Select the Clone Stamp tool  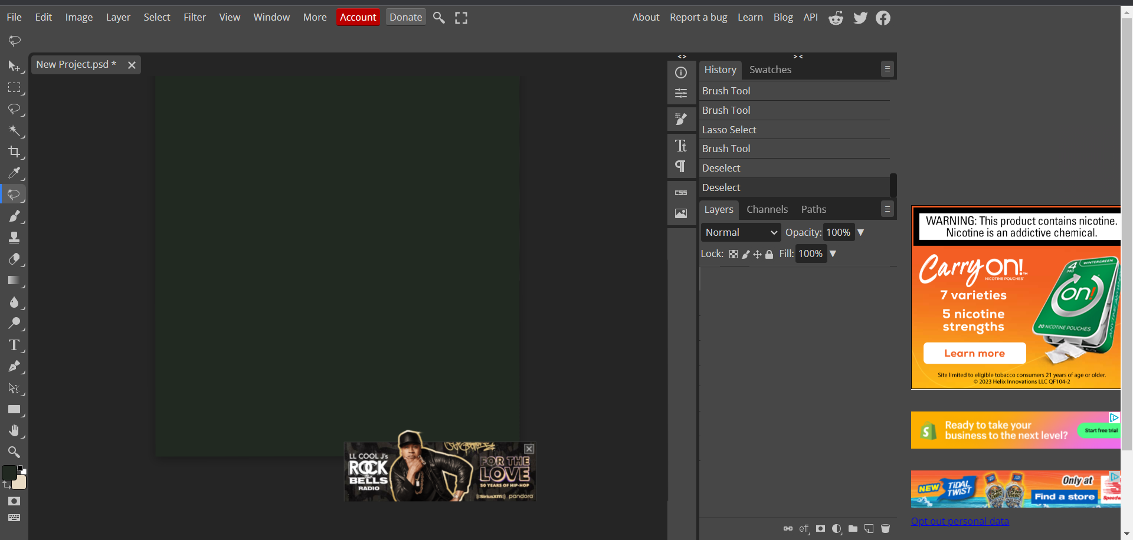coord(15,238)
